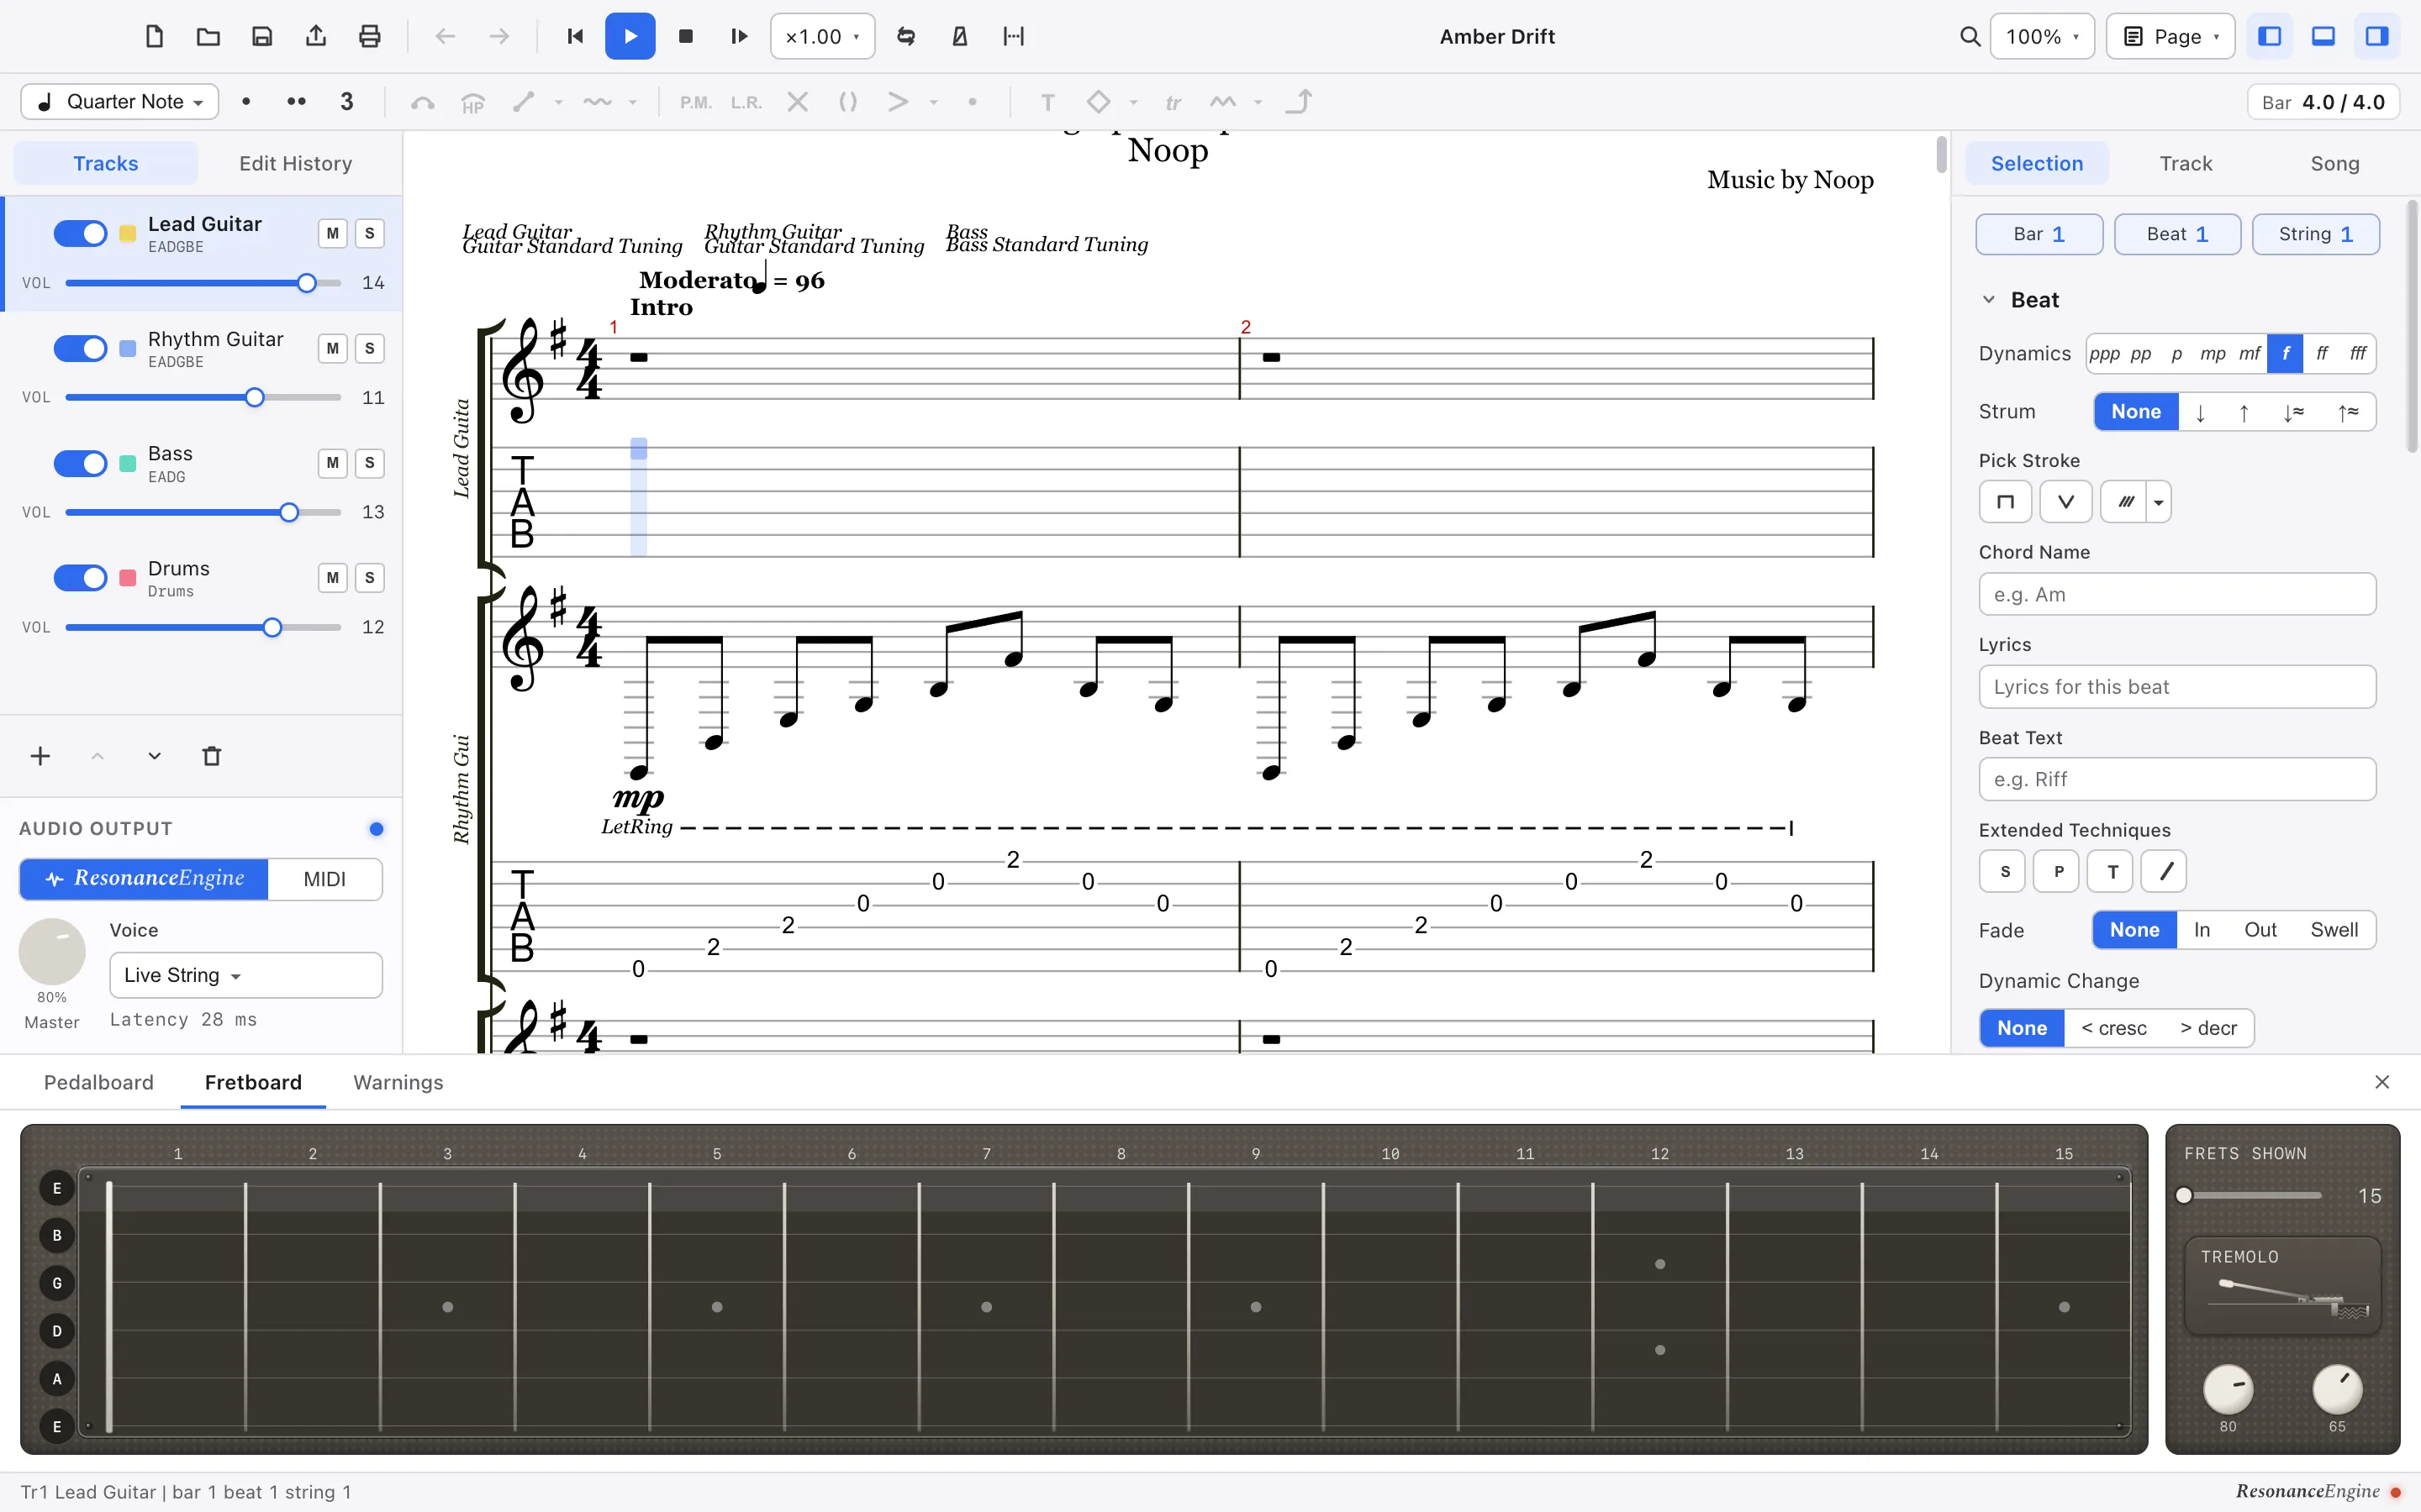Export the score using the share icon
Viewport: 2421px width, 1512px height.
point(316,37)
